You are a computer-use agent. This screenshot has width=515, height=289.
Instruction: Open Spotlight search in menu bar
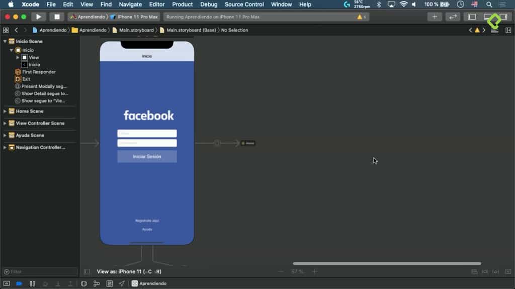(489, 5)
